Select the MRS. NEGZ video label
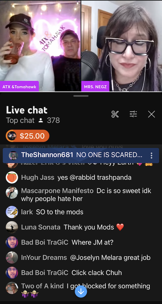Image resolution: width=162 pixels, height=304 pixels. [x=95, y=86]
